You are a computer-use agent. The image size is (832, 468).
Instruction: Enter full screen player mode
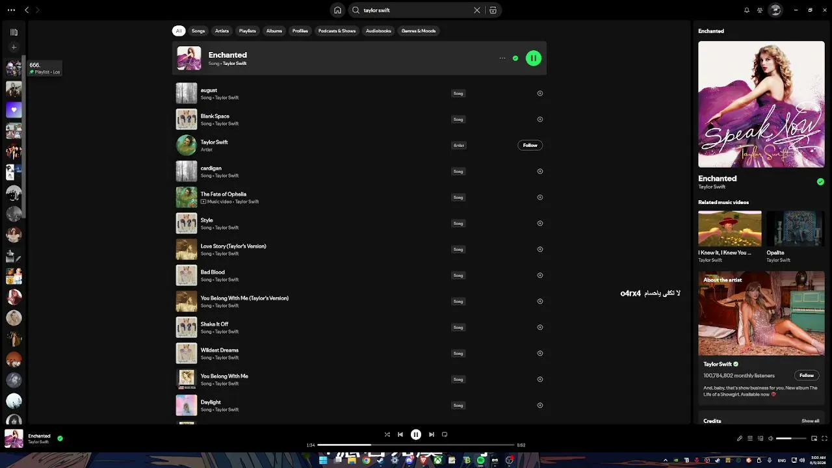tap(825, 439)
